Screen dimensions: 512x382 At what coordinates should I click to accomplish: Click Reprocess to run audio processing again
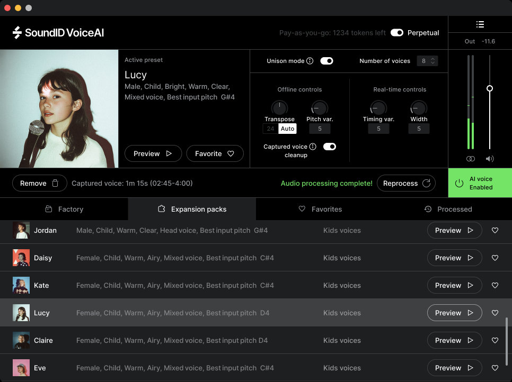click(x=406, y=183)
